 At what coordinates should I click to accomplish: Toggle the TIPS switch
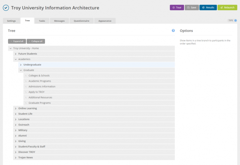point(235,21)
